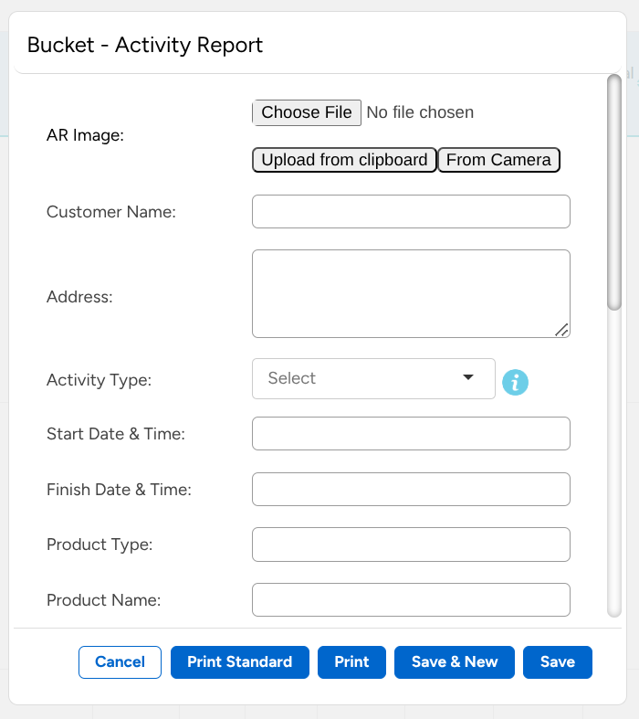Select the Product Type input box
Viewport: 639px width, 719px height.
pos(411,545)
